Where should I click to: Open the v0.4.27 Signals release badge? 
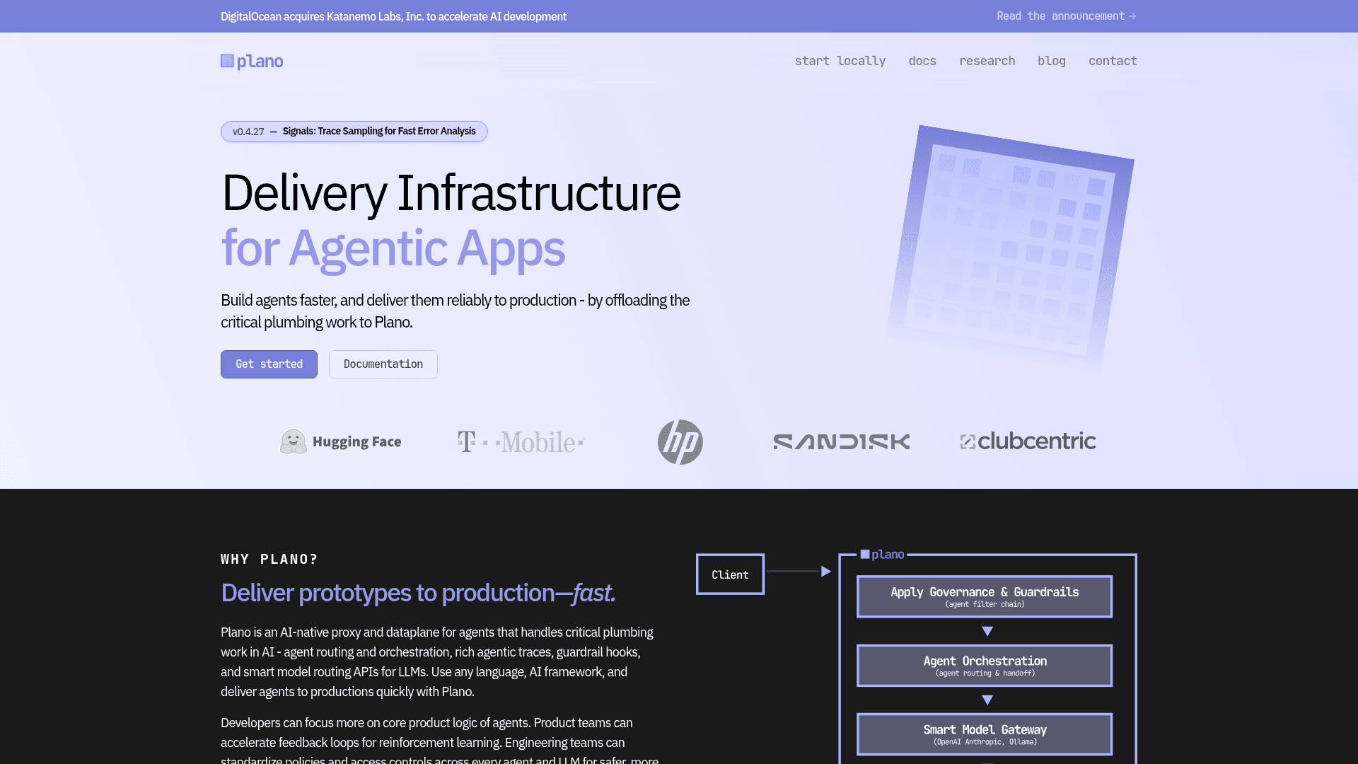tap(354, 132)
